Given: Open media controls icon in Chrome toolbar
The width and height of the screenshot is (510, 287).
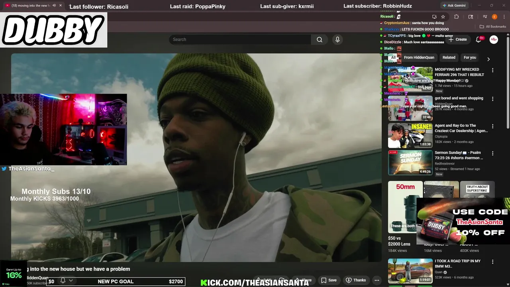Looking at the screenshot, I should click(485, 17).
